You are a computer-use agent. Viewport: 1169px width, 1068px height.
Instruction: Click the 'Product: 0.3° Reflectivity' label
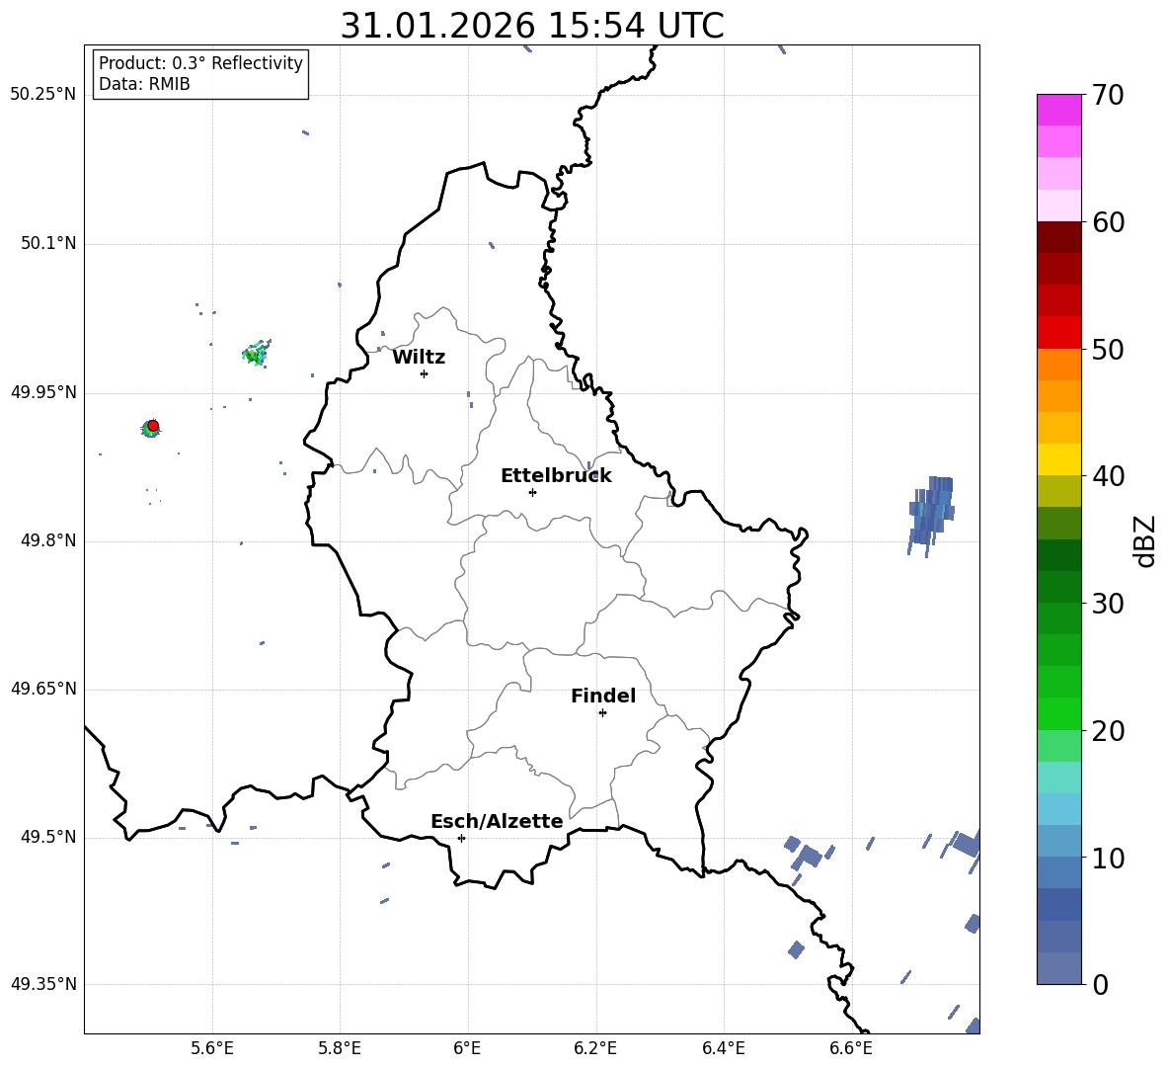(200, 62)
